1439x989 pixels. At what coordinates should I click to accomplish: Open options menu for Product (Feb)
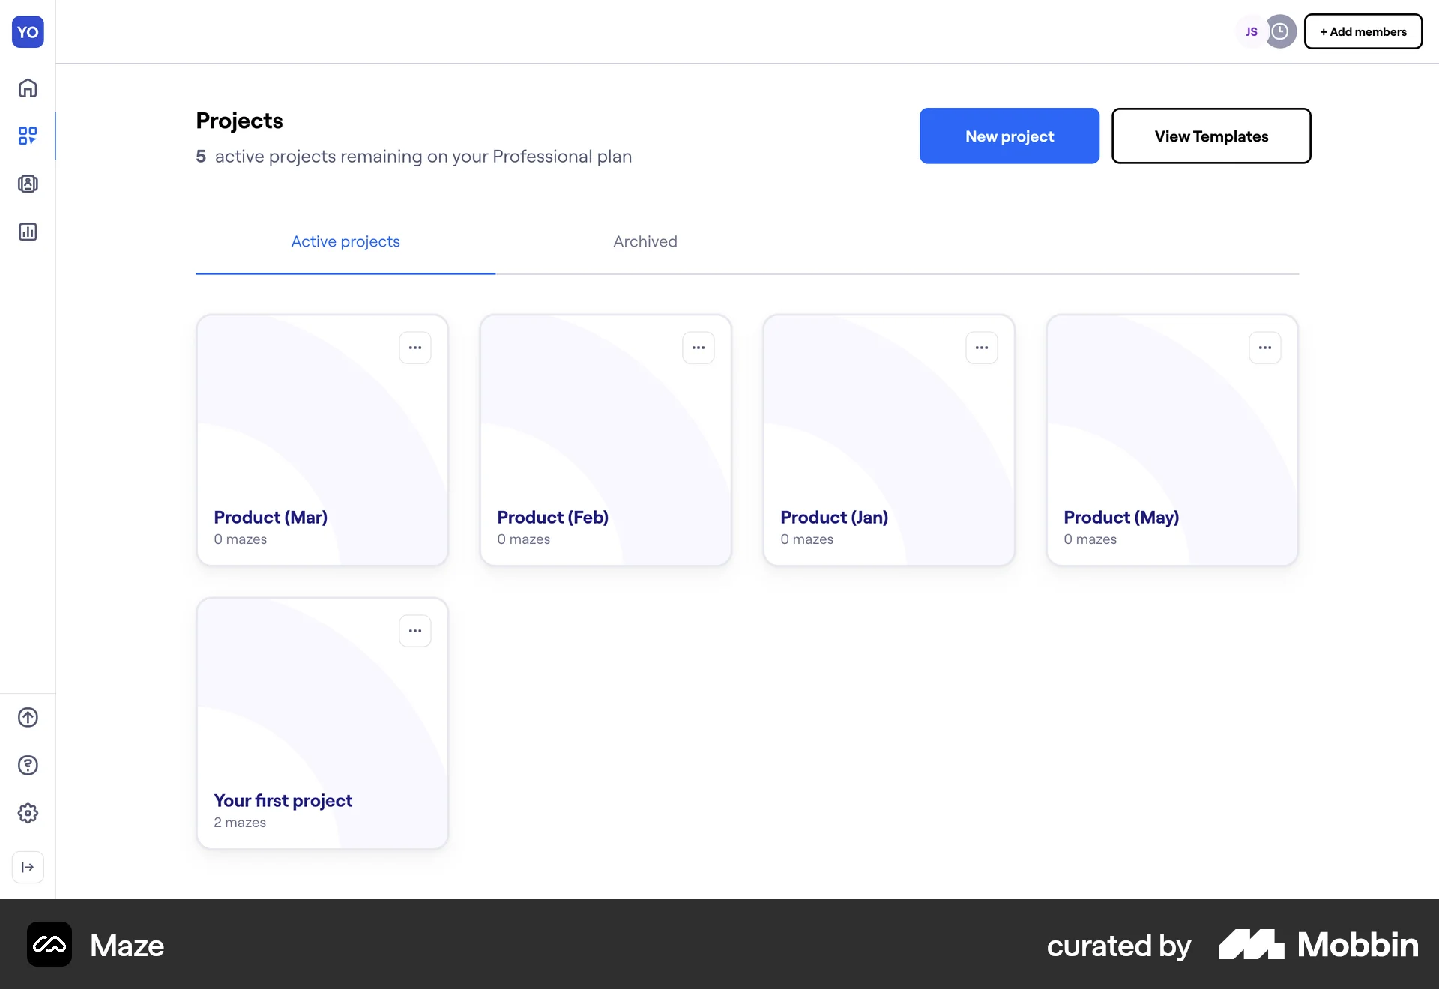pos(699,348)
